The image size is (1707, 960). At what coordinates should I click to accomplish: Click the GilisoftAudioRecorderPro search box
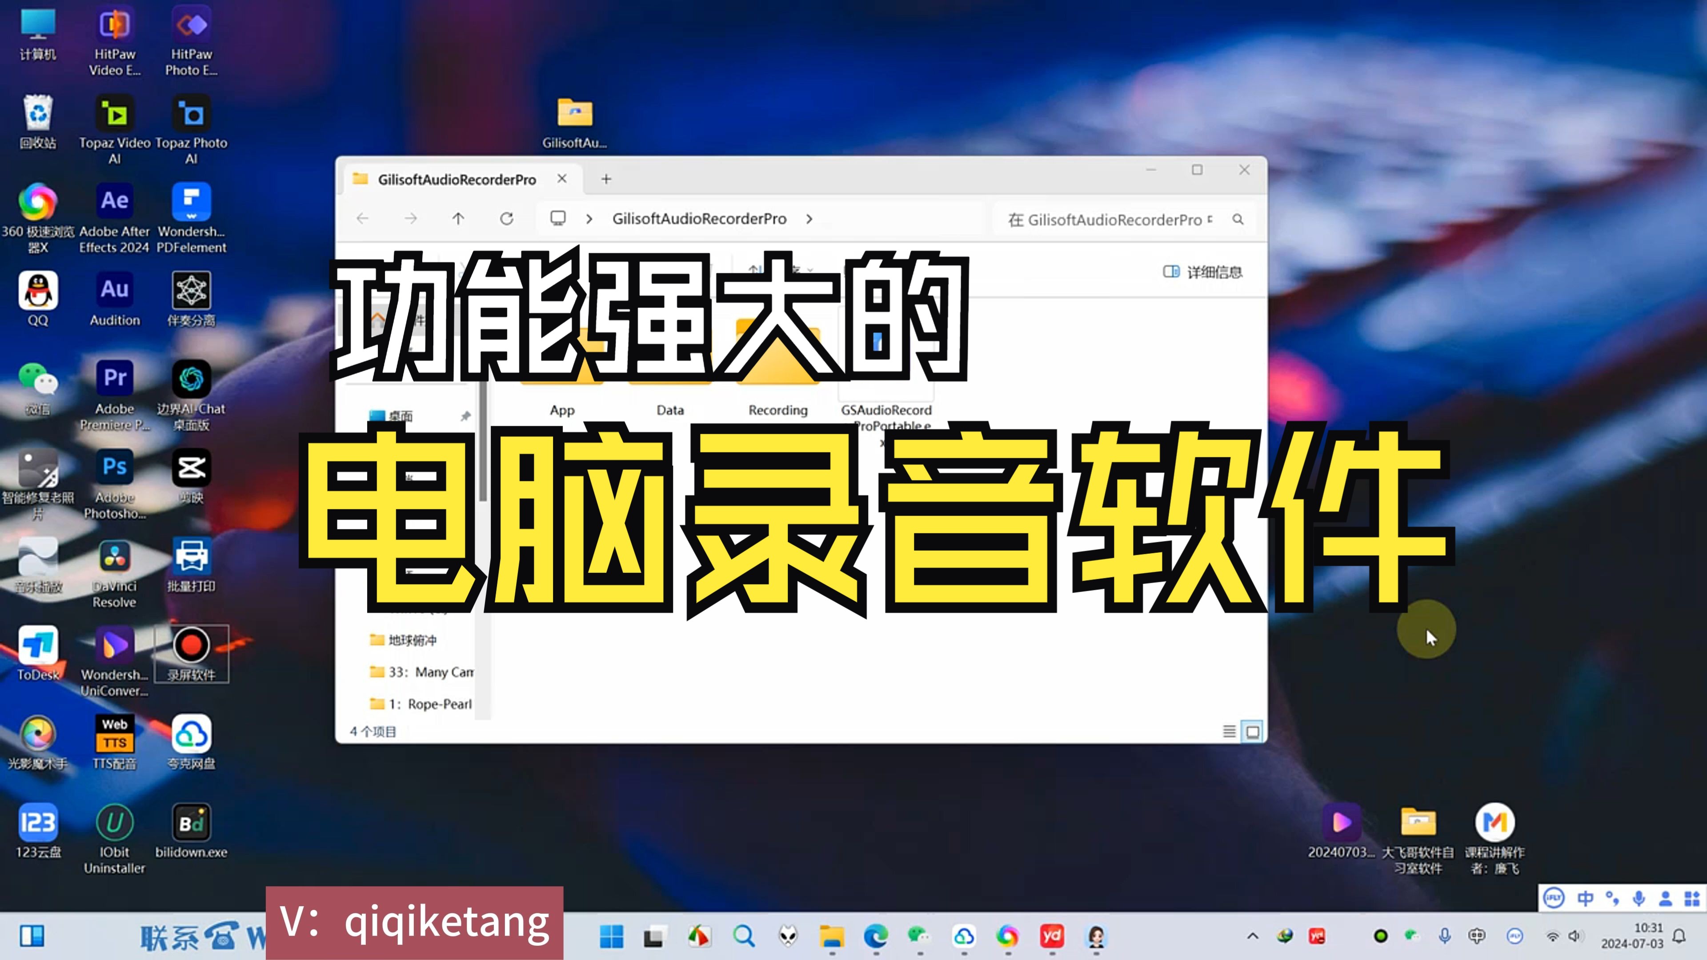(1113, 219)
